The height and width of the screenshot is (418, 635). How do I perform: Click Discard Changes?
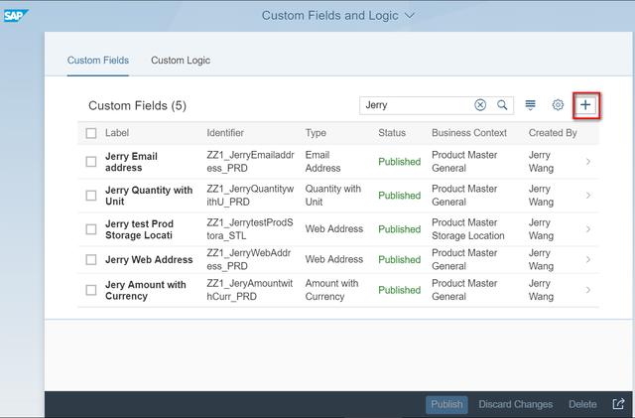point(515,404)
